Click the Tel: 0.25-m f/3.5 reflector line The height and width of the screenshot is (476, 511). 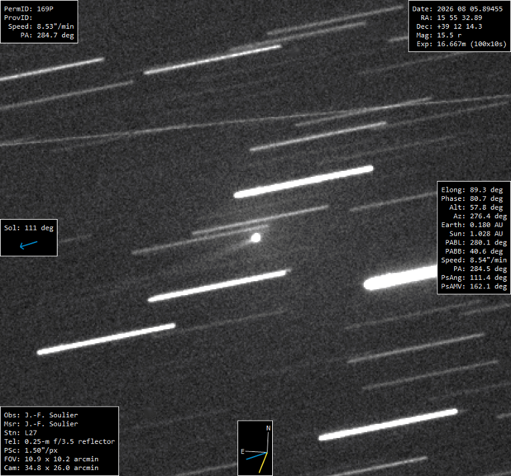tap(60, 441)
